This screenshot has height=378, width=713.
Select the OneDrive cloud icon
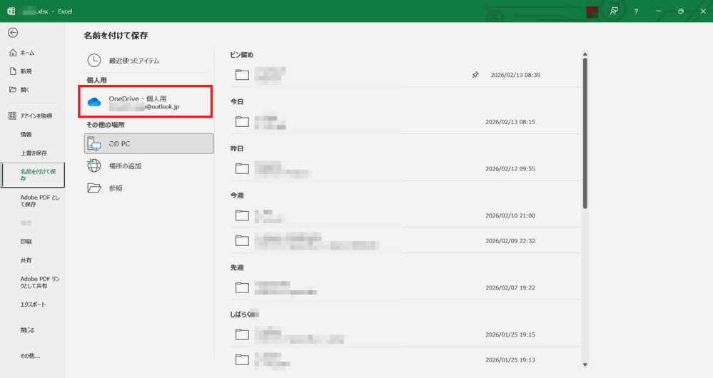[94, 102]
